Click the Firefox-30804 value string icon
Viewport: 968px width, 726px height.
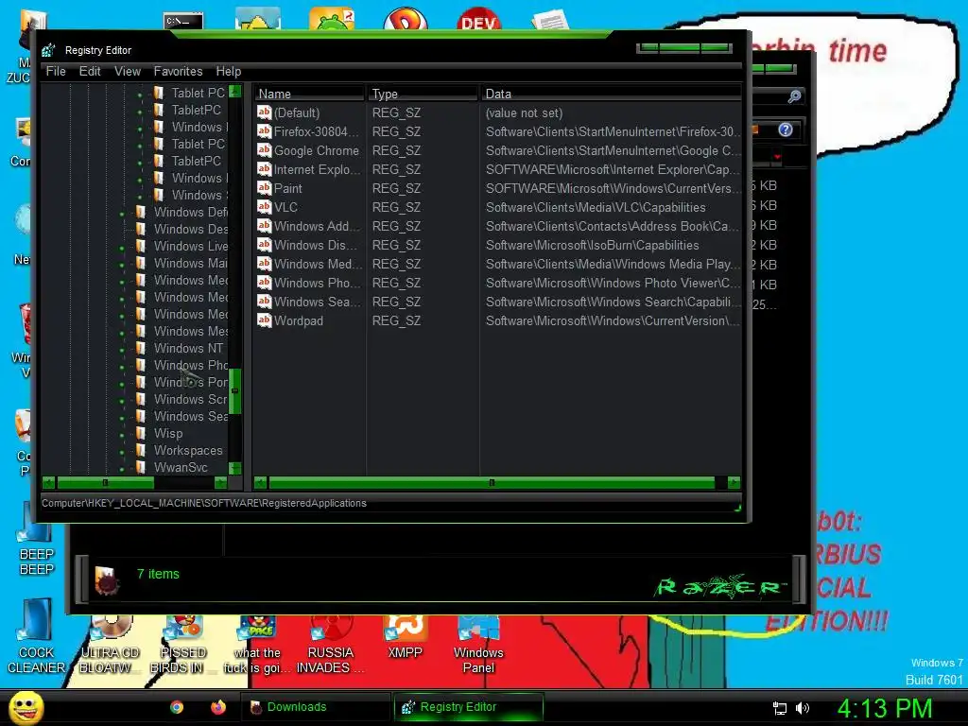(x=265, y=131)
